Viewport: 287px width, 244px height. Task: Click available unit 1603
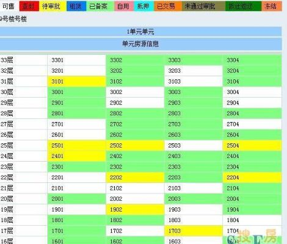pyautogui.click(x=194, y=240)
